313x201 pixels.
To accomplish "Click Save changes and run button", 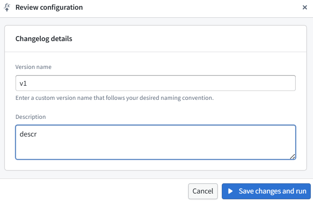I will pos(266,191).
